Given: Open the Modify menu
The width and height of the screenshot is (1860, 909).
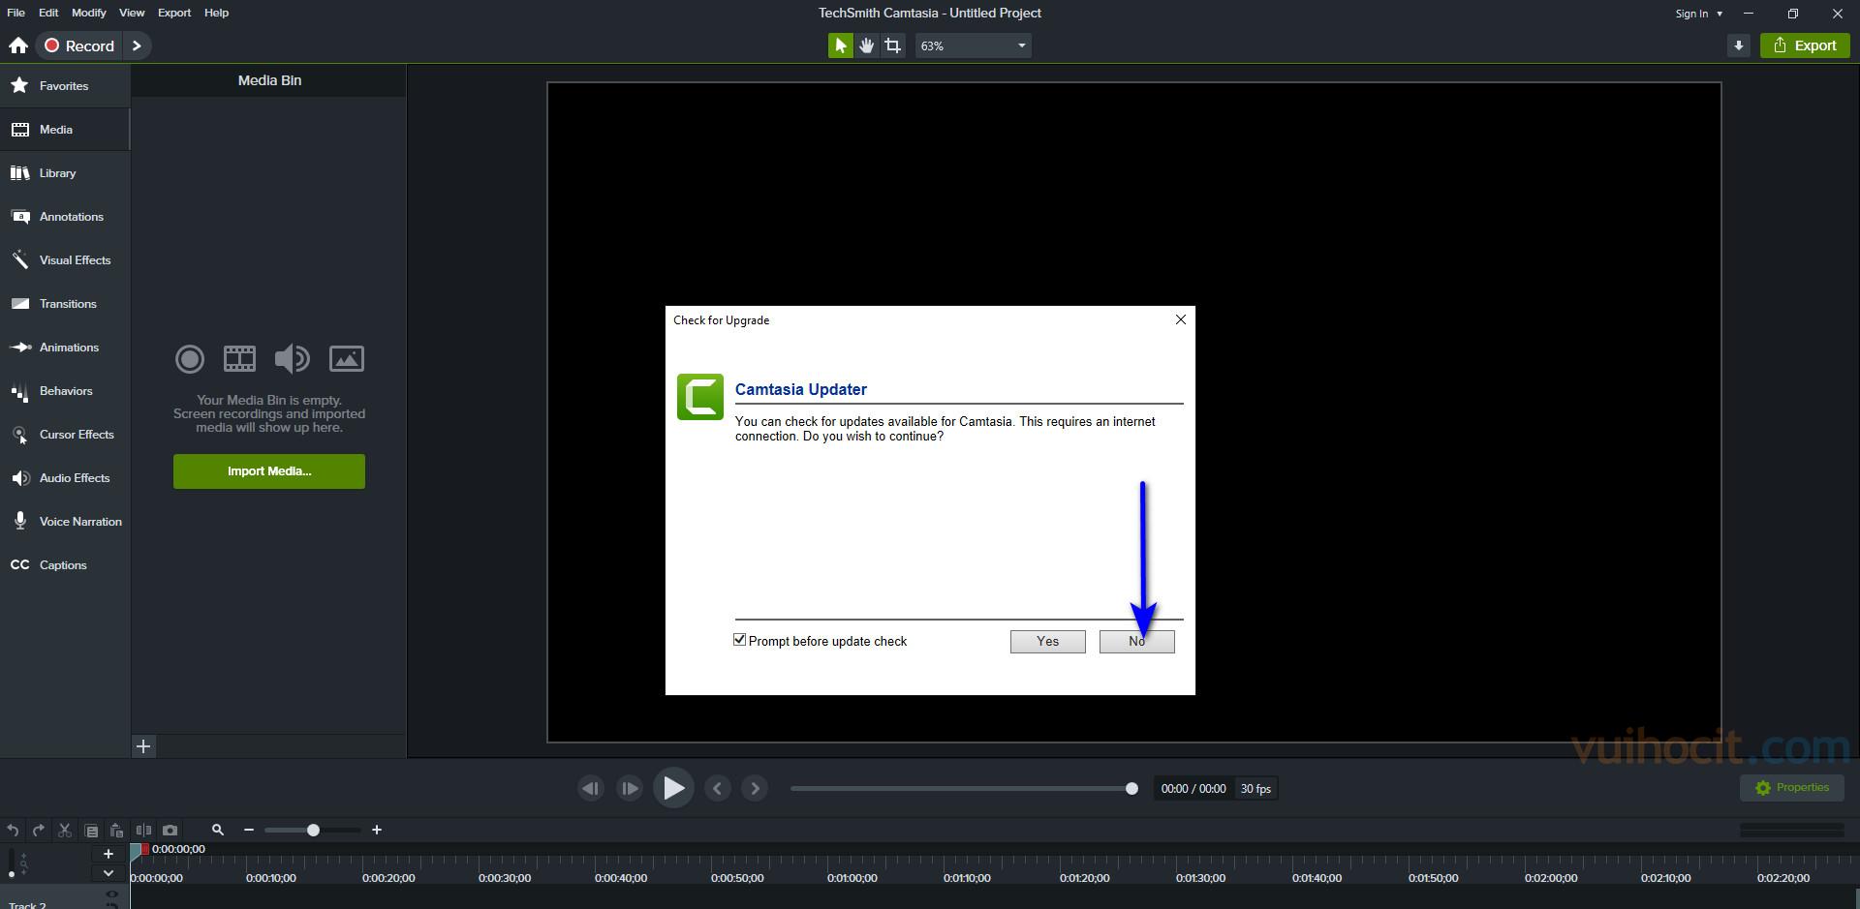Looking at the screenshot, I should [x=88, y=13].
